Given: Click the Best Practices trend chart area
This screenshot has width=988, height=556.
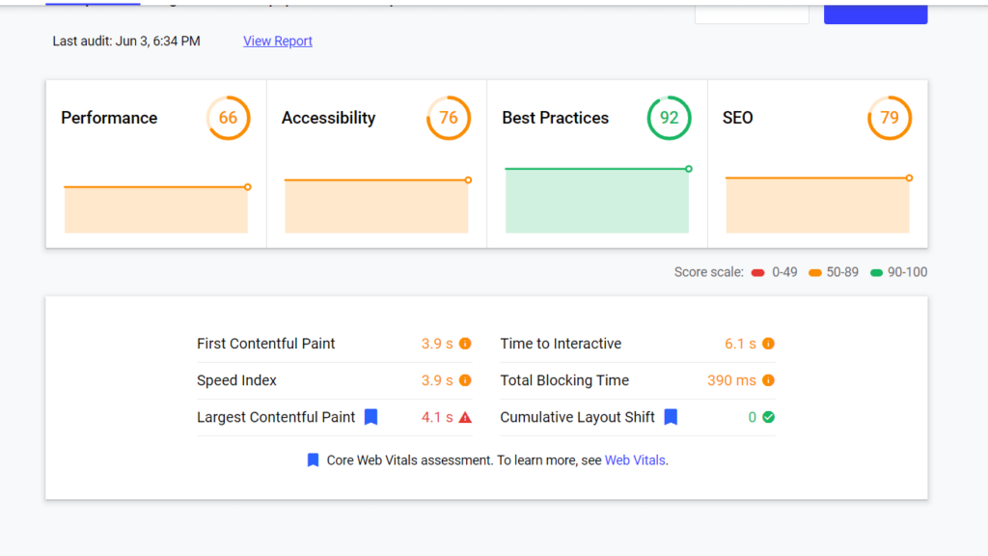Looking at the screenshot, I should 596,201.
